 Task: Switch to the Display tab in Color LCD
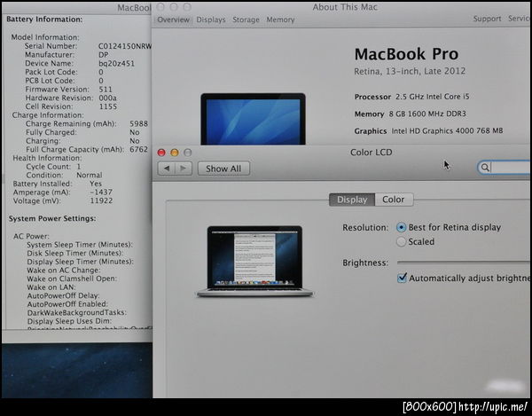[352, 200]
